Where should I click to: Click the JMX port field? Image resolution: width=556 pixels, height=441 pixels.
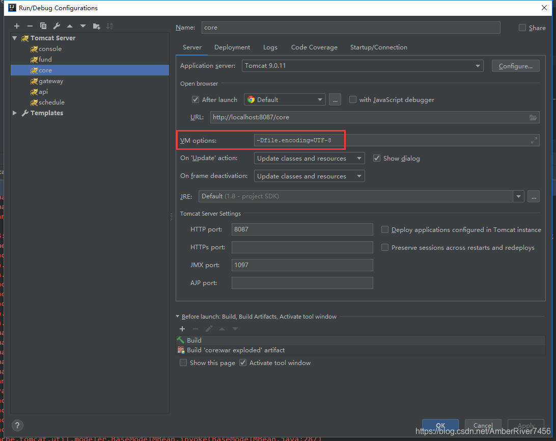pyautogui.click(x=302, y=265)
